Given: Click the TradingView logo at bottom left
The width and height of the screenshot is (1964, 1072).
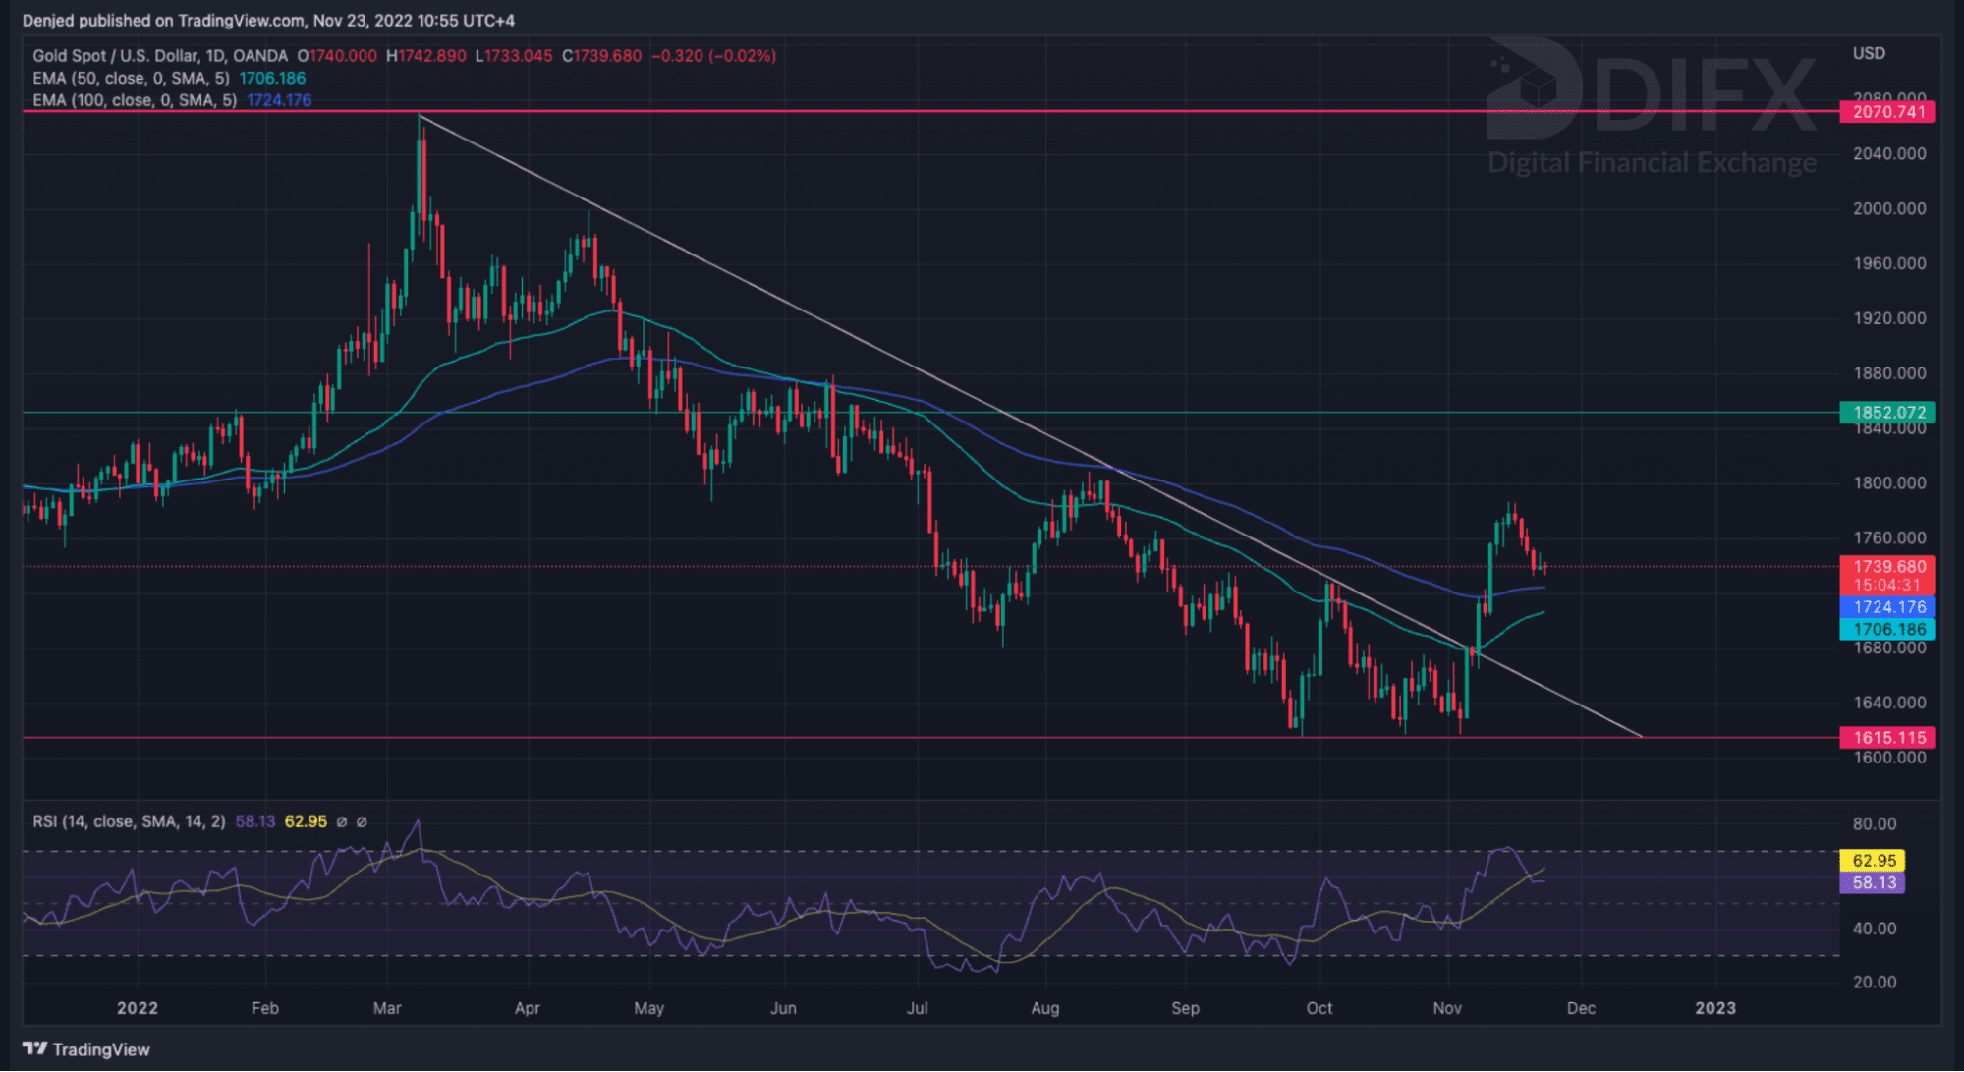Looking at the screenshot, I should [x=85, y=1049].
